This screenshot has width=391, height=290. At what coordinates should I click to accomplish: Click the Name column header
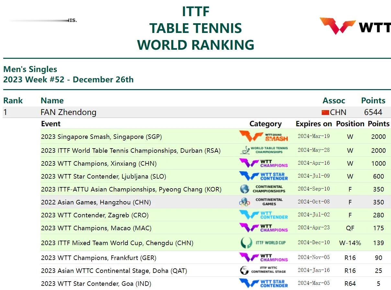52,100
